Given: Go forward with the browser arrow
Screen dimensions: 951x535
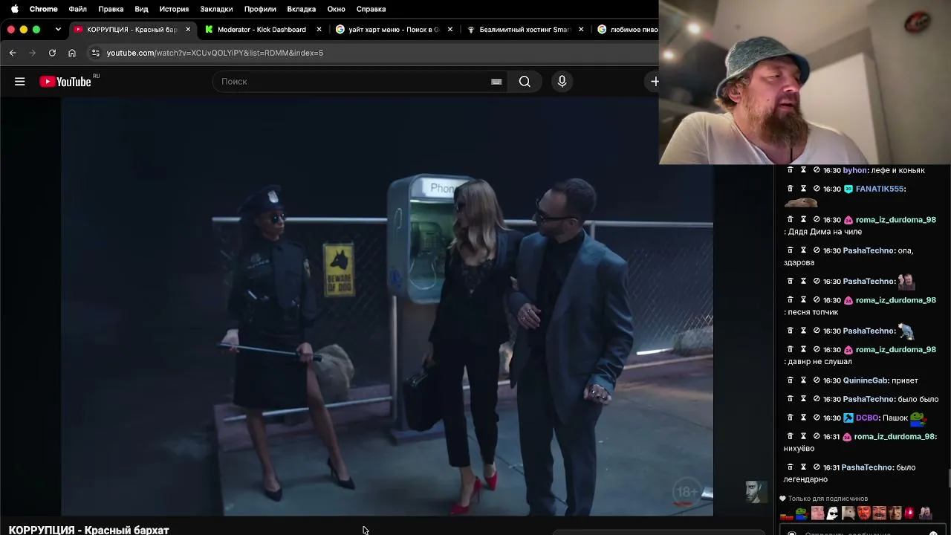Looking at the screenshot, I should pos(32,53).
